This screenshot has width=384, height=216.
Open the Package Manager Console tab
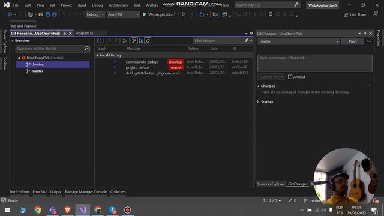coord(86,192)
